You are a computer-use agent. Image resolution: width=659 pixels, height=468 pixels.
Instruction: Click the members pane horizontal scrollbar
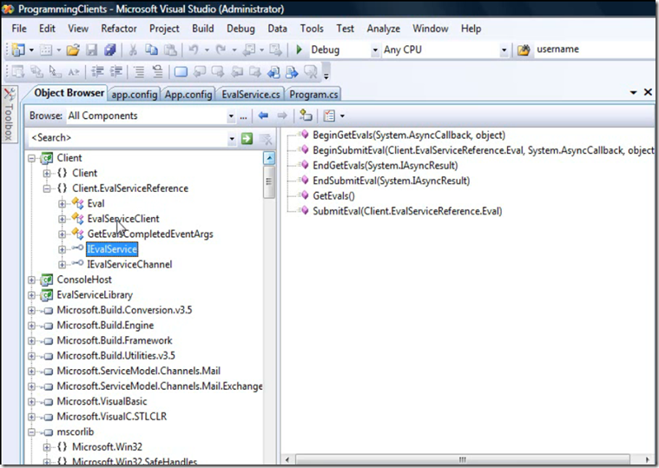(462, 459)
